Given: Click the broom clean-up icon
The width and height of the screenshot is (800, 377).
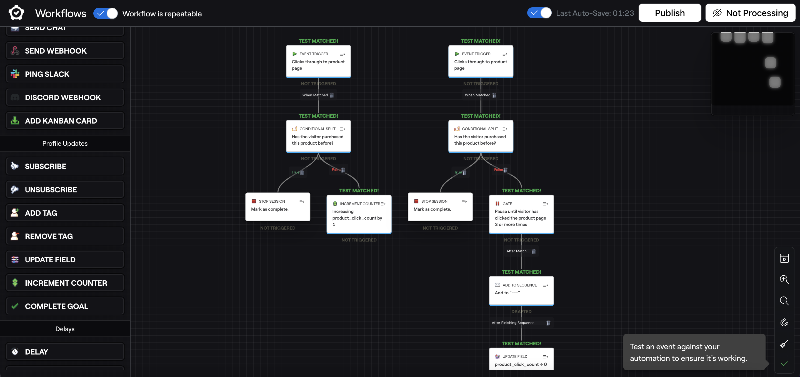Looking at the screenshot, I should (x=784, y=344).
